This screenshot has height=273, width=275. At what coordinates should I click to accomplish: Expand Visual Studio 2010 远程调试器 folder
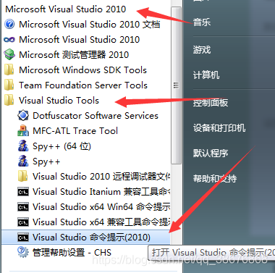point(101,177)
